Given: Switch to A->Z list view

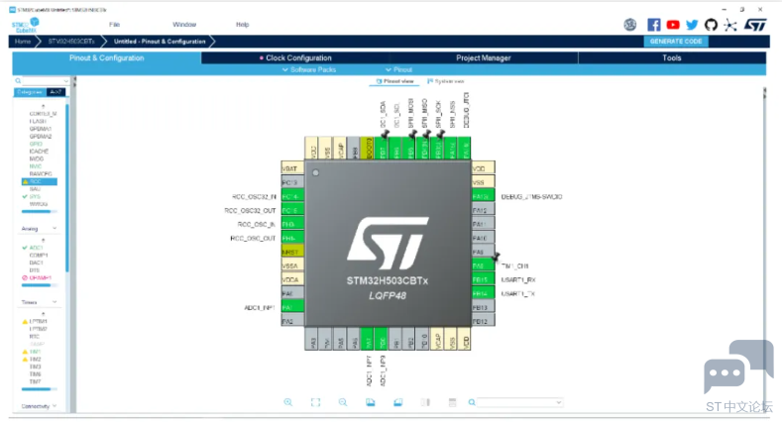Looking at the screenshot, I should 56,92.
